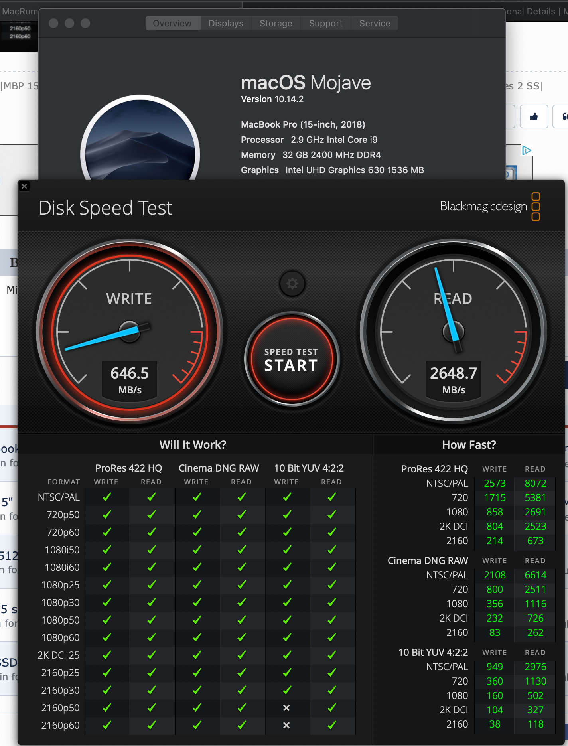Click 720p50 ProRes read checkmark
This screenshot has height=746, width=568.
pos(151,515)
